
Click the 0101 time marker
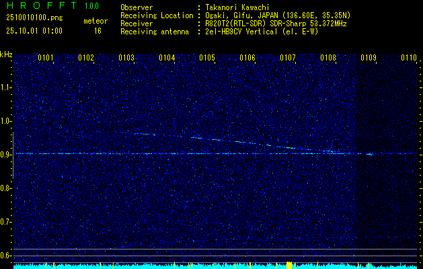coord(46,59)
